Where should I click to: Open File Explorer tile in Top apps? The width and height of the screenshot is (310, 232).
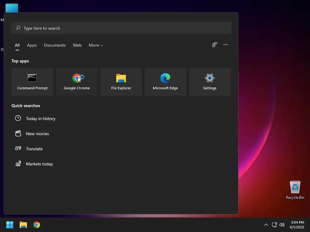[x=121, y=82]
